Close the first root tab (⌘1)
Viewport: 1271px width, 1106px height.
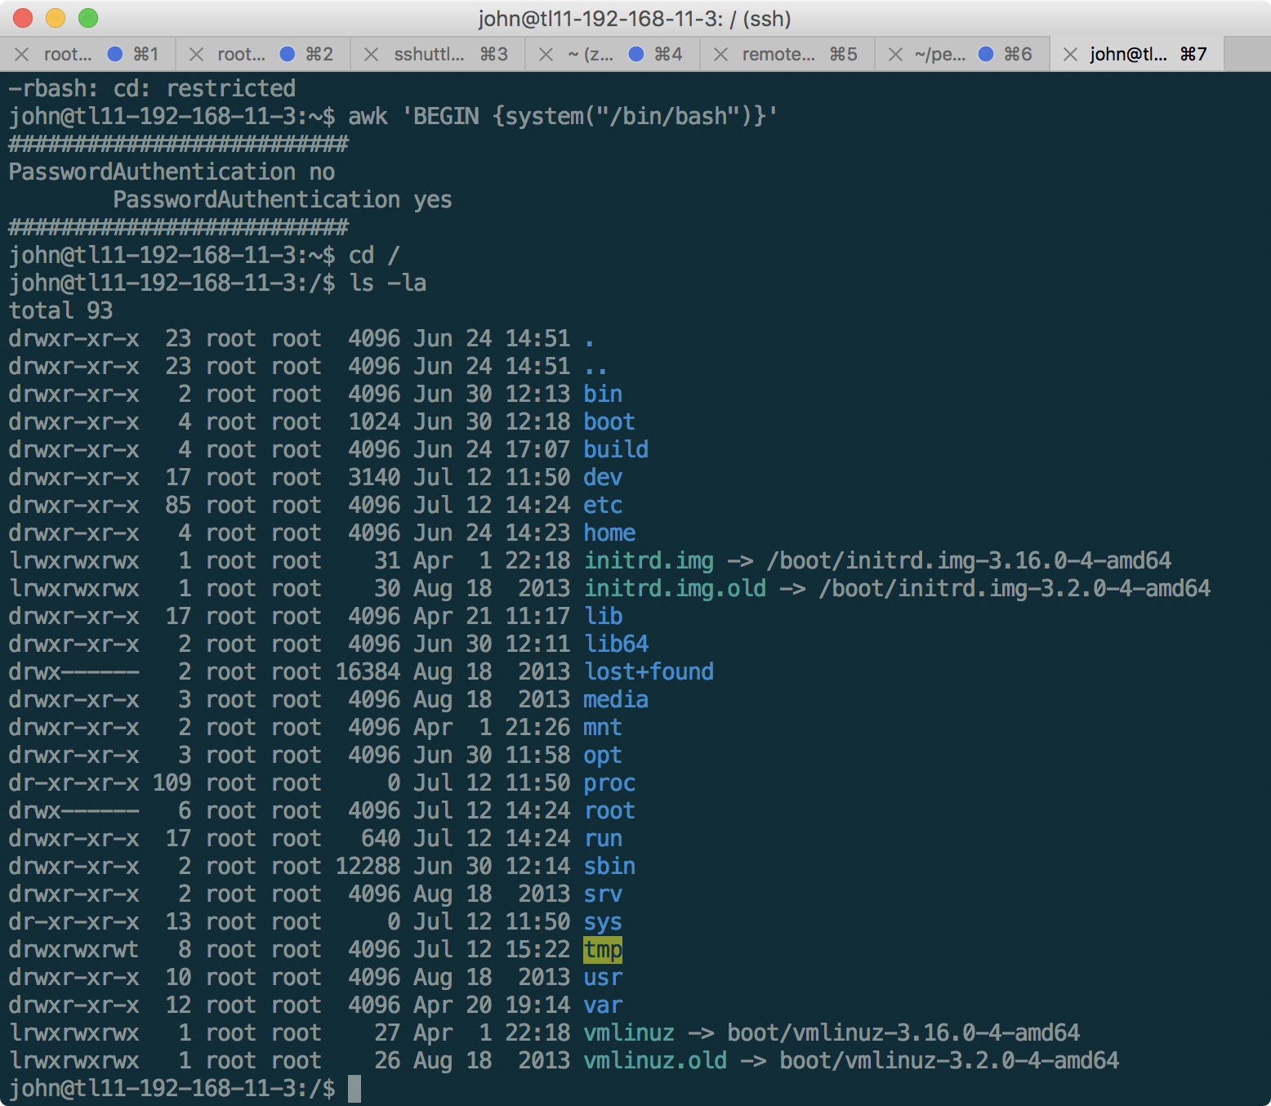pyautogui.click(x=22, y=55)
